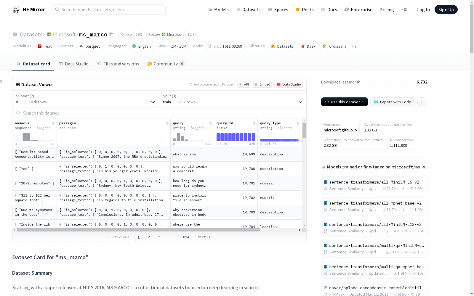This screenshot has width=474, height=296.
Task: Click the API button in Dataset Viewer
Action: point(244,84)
